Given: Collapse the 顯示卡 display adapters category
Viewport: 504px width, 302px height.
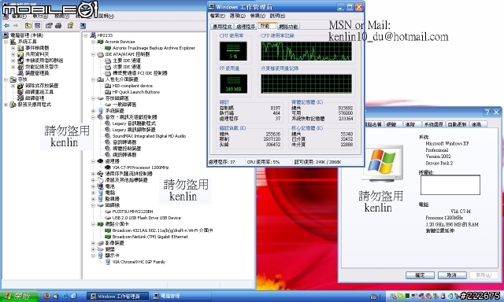Looking at the screenshot, I should pyautogui.click(x=93, y=256).
